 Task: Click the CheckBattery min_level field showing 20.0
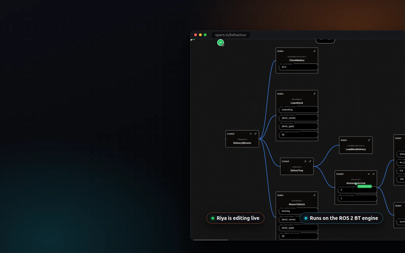[x=298, y=67]
